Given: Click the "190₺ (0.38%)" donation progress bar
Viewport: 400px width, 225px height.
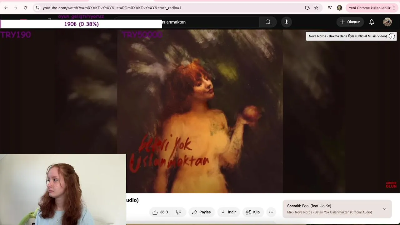Looking at the screenshot, I should click(x=81, y=24).
